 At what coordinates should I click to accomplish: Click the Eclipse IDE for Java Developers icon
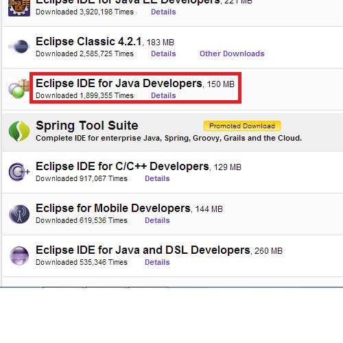(19, 88)
